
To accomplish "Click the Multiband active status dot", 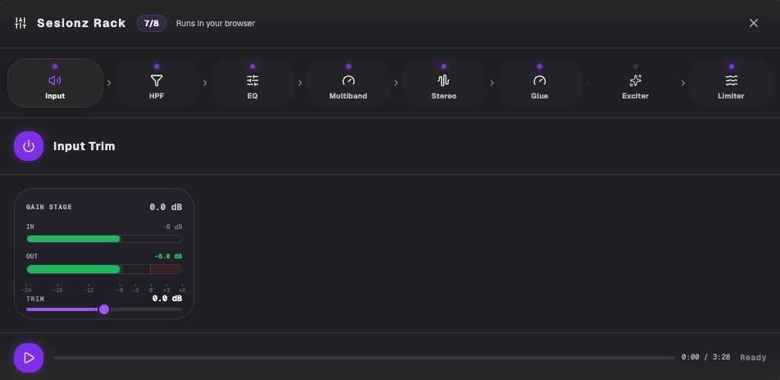I will click(349, 66).
